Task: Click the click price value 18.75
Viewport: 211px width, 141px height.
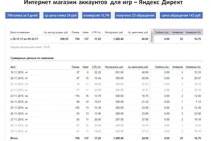Action: pyautogui.click(x=145, y=96)
